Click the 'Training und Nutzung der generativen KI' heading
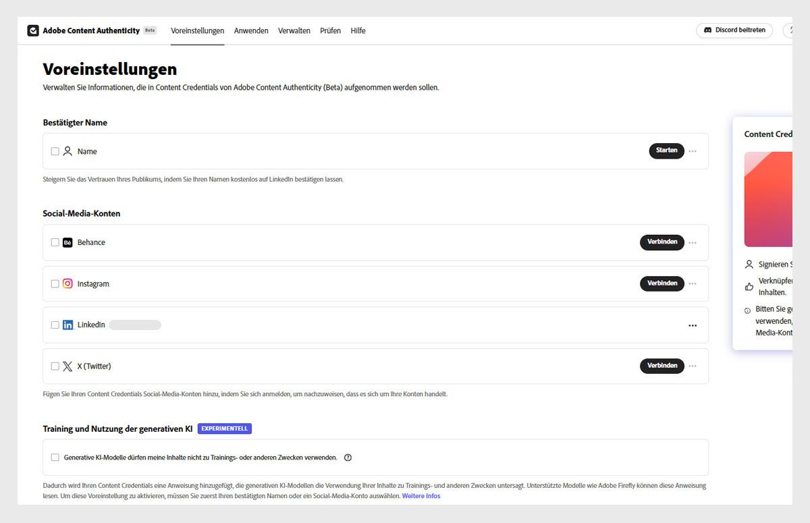Viewport: 810px width, 523px height. [x=118, y=429]
